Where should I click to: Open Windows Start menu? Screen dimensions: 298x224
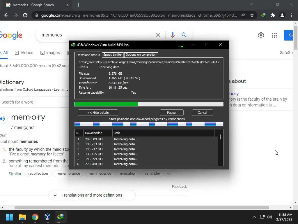coord(9,217)
